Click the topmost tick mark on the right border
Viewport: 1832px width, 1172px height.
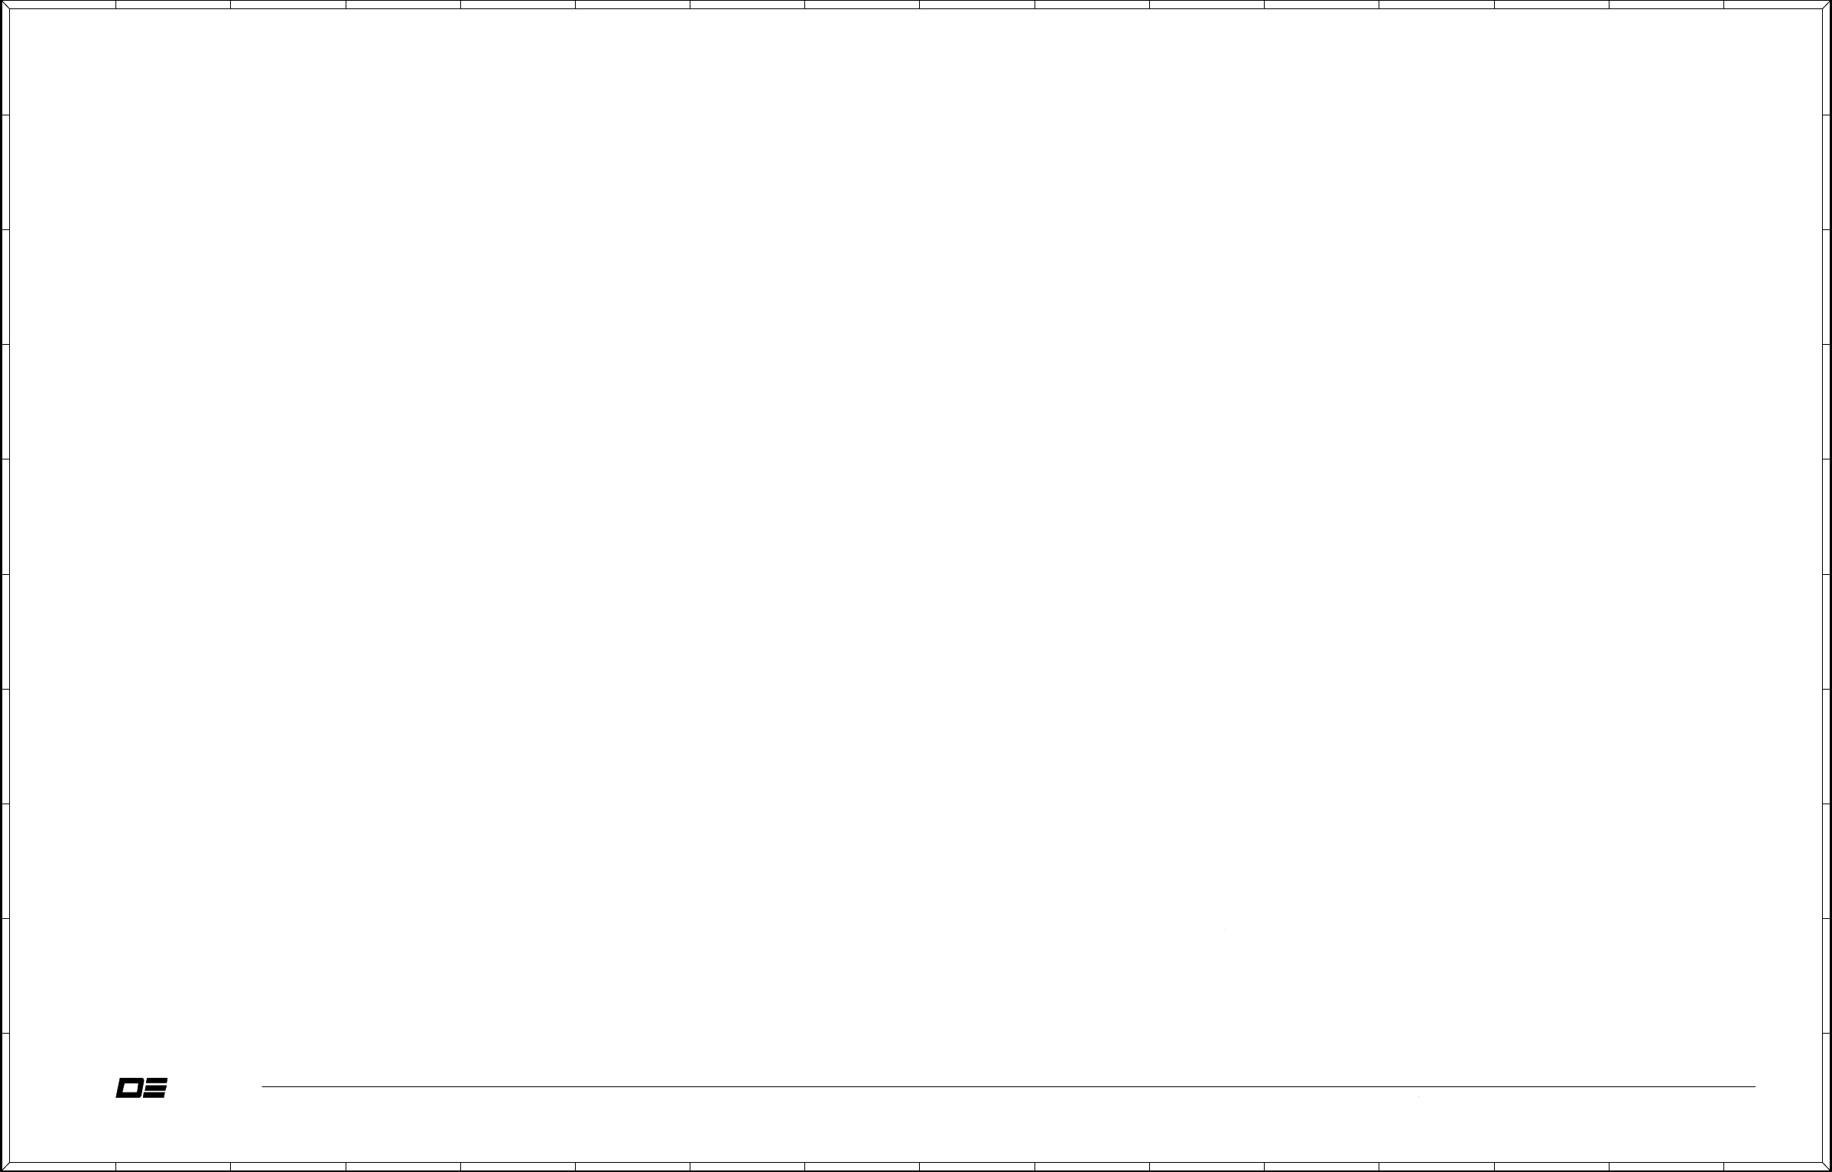(x=1827, y=115)
